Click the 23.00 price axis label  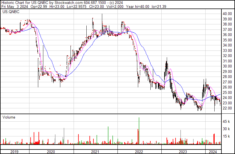pos(227,103)
